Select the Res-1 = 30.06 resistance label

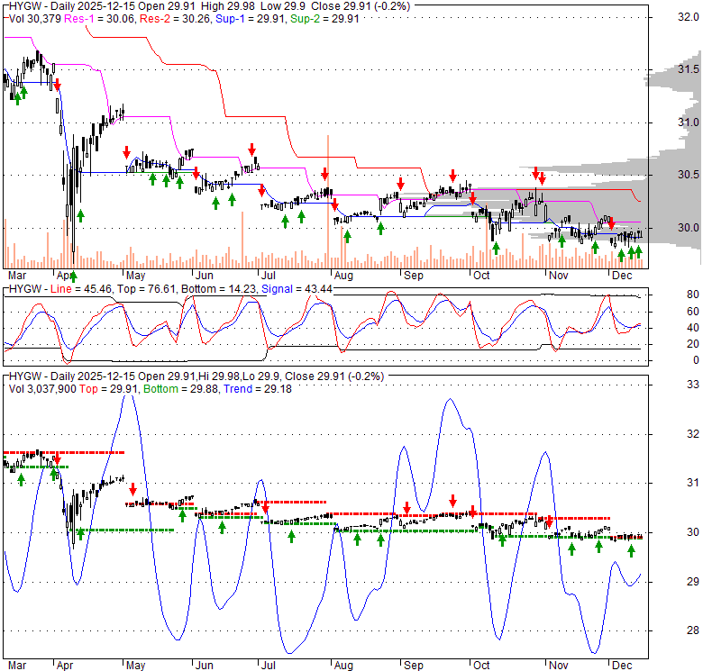(87, 18)
